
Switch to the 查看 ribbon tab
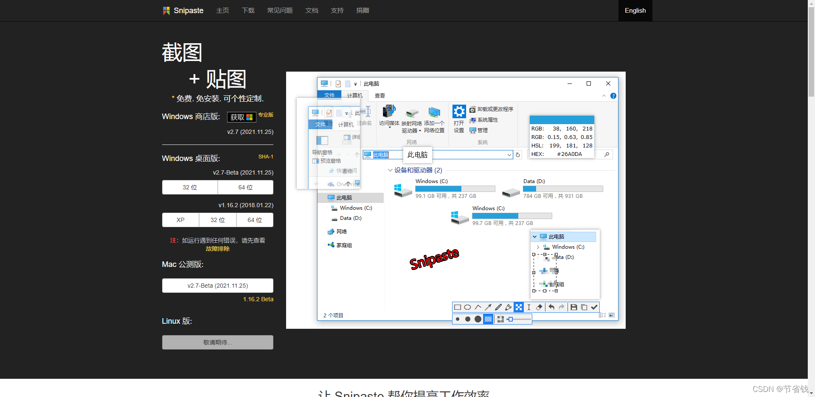pos(380,96)
